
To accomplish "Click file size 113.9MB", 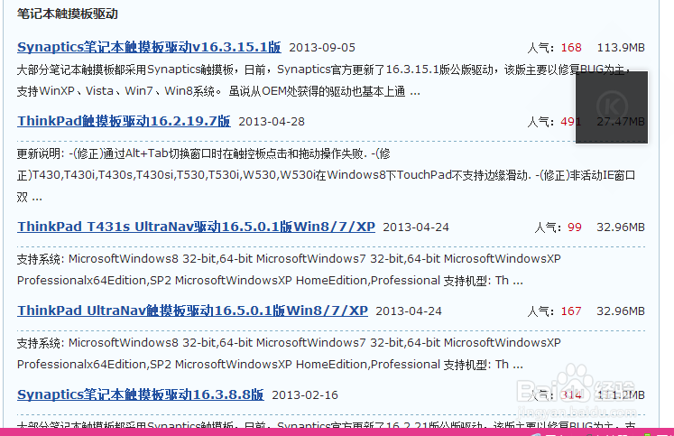I will click(x=621, y=47).
